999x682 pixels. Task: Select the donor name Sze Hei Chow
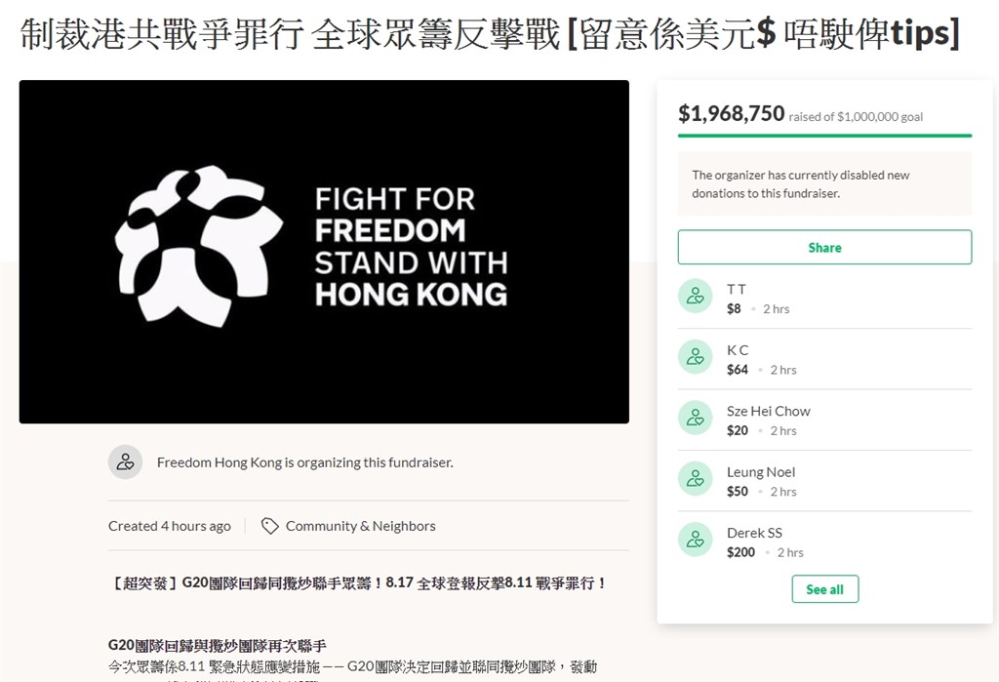[x=769, y=411]
